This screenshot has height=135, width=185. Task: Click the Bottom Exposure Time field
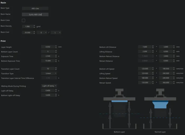click(48, 61)
